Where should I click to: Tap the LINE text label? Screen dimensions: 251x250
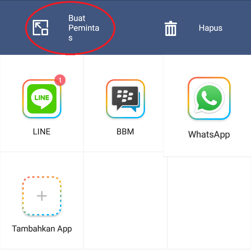click(41, 132)
